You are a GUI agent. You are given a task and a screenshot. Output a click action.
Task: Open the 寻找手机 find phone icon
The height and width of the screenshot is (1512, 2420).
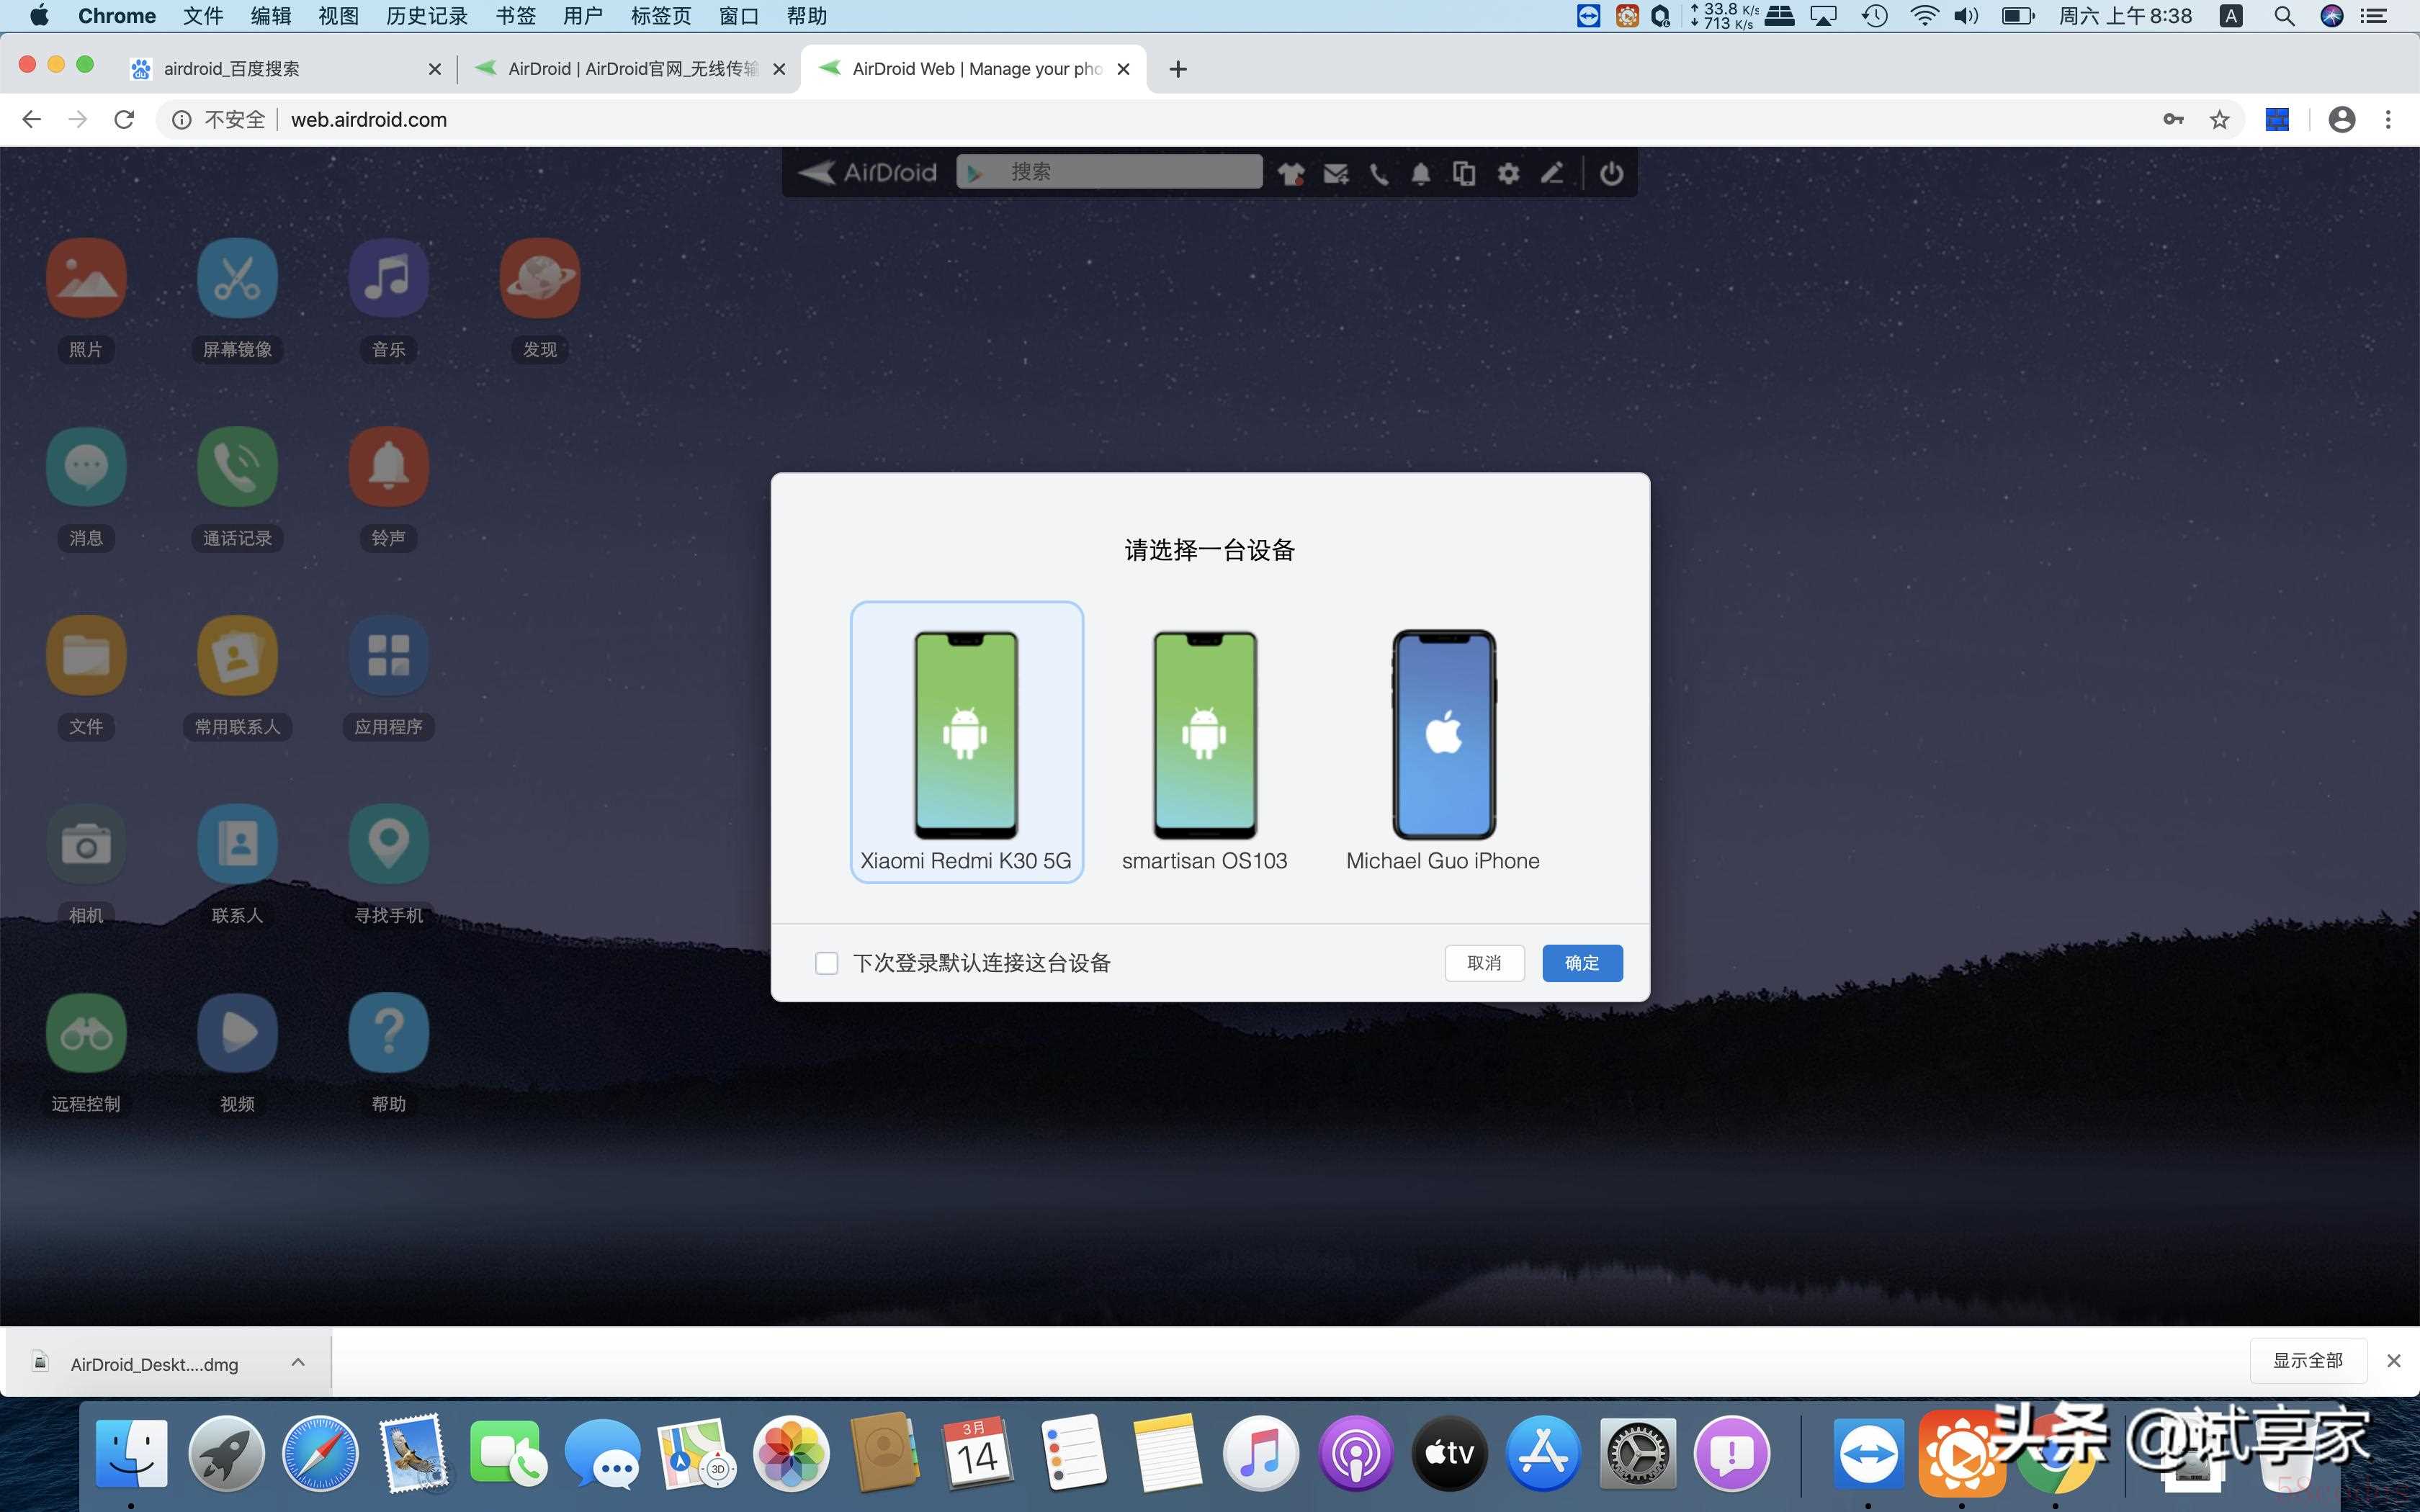pyautogui.click(x=388, y=844)
